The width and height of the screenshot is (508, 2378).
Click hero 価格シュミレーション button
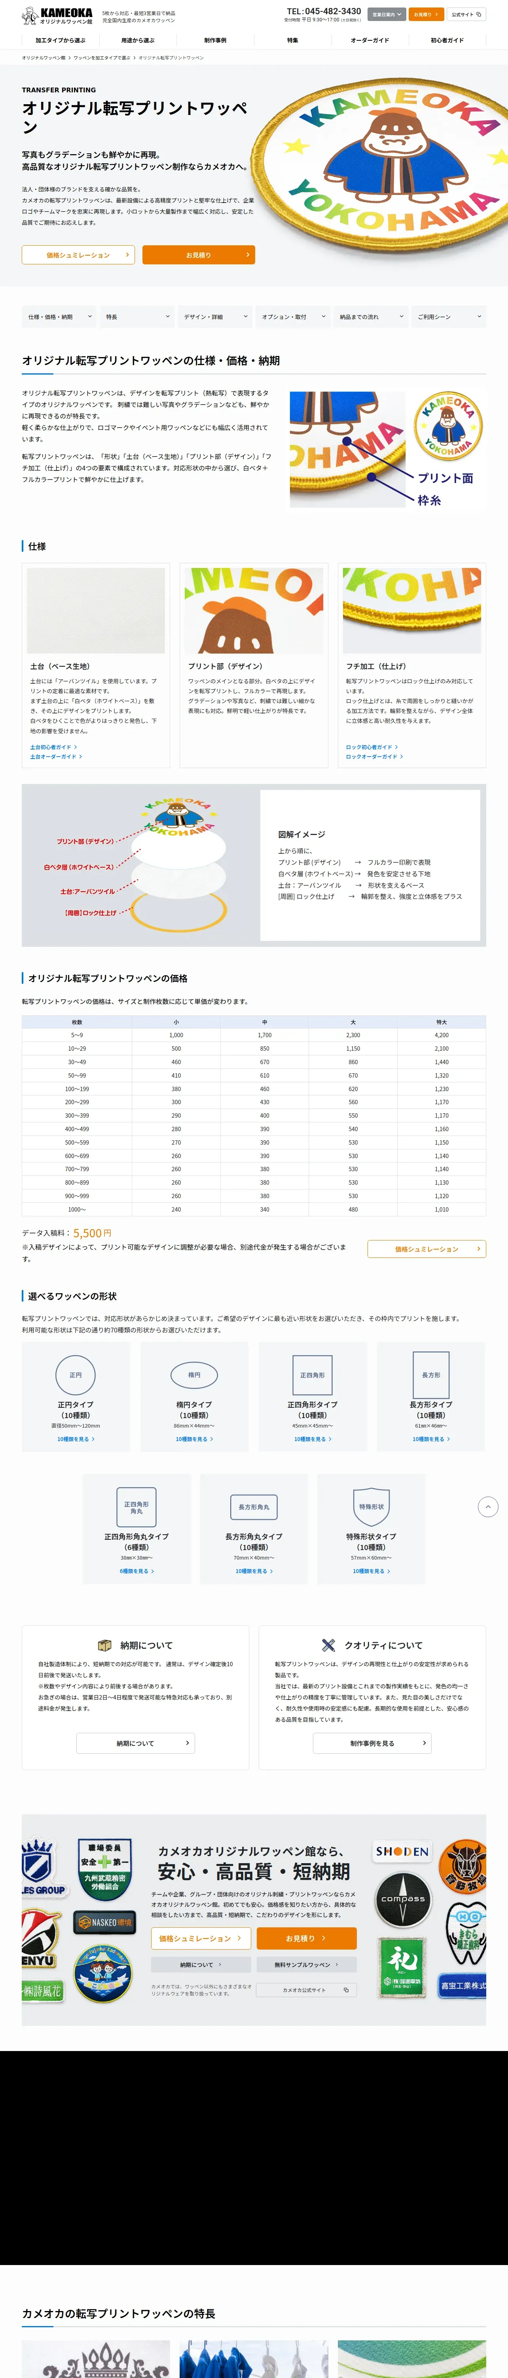(x=78, y=255)
